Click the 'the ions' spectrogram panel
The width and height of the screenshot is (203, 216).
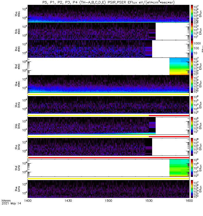(x=109, y=189)
